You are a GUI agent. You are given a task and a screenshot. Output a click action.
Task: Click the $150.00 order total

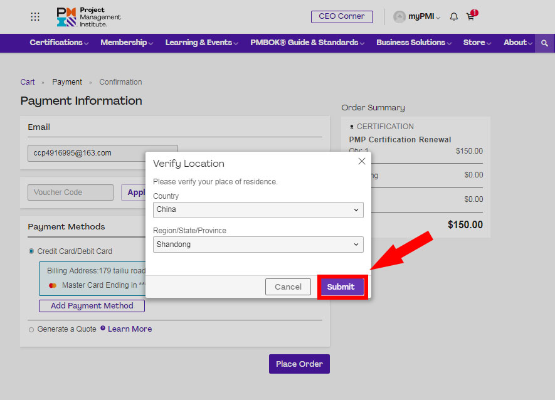tap(465, 225)
